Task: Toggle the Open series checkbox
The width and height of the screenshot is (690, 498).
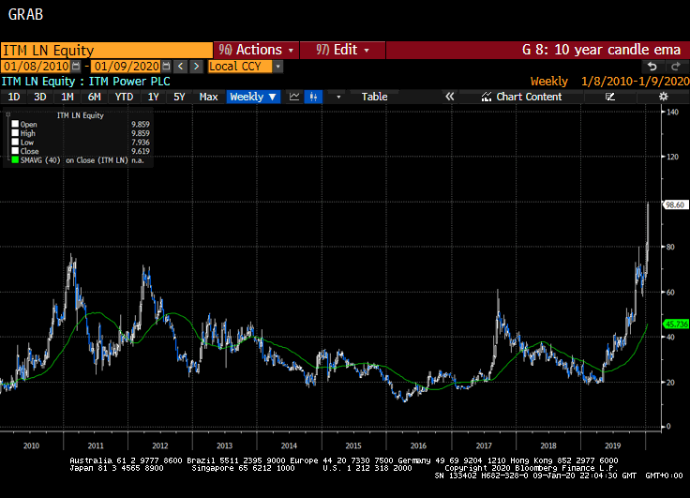Action: 15,124
